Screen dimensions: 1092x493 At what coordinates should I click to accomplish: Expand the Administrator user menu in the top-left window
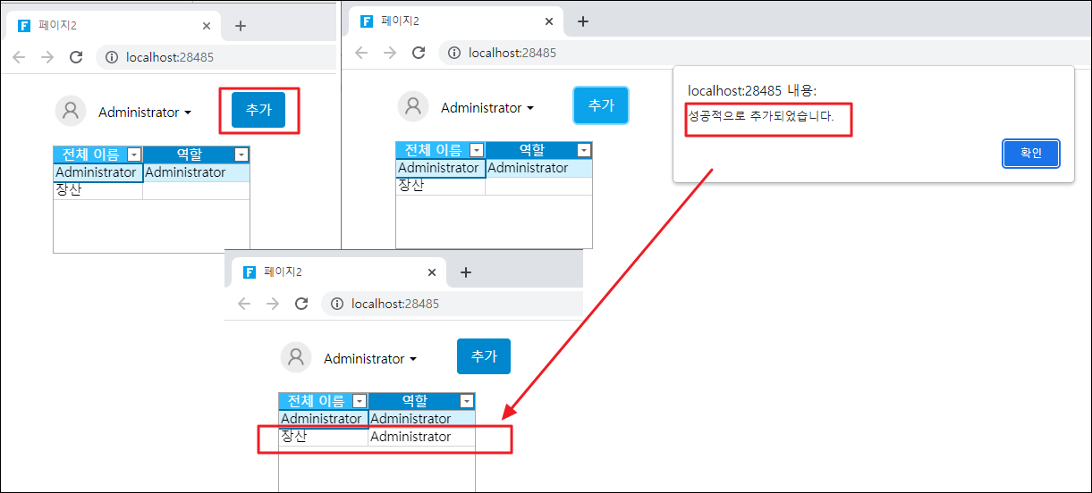click(145, 113)
